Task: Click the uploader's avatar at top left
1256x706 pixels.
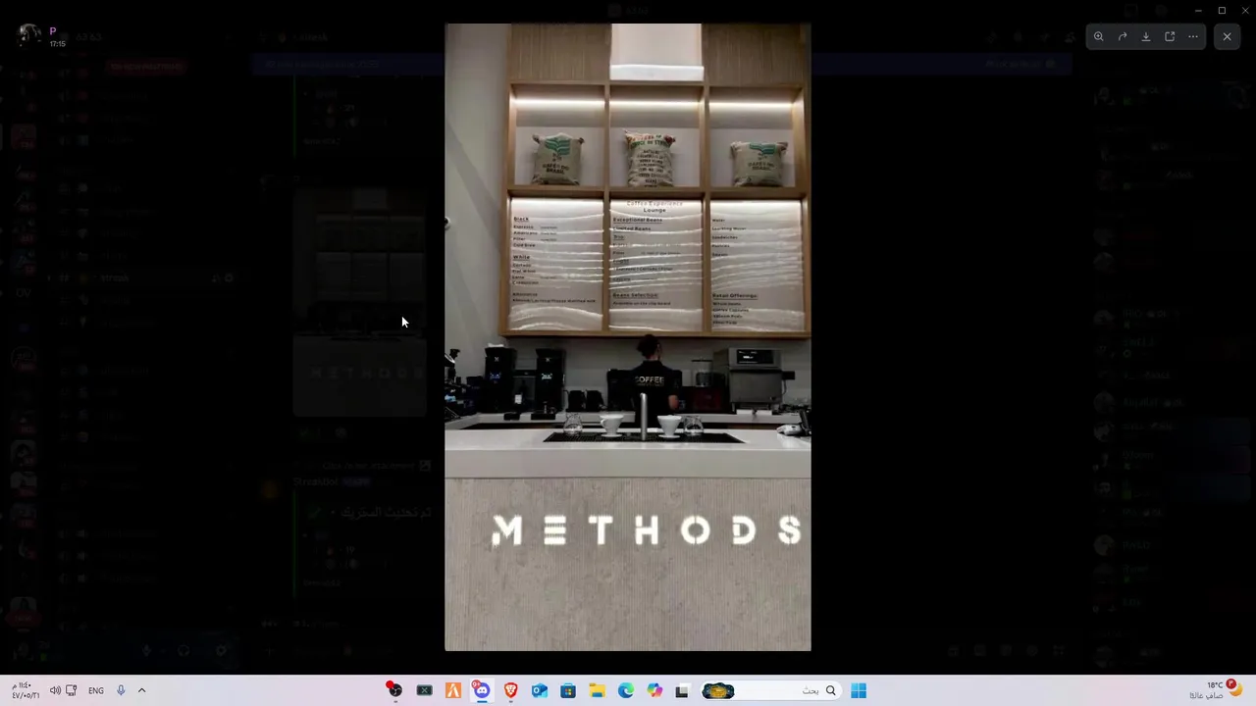Action: point(29,36)
